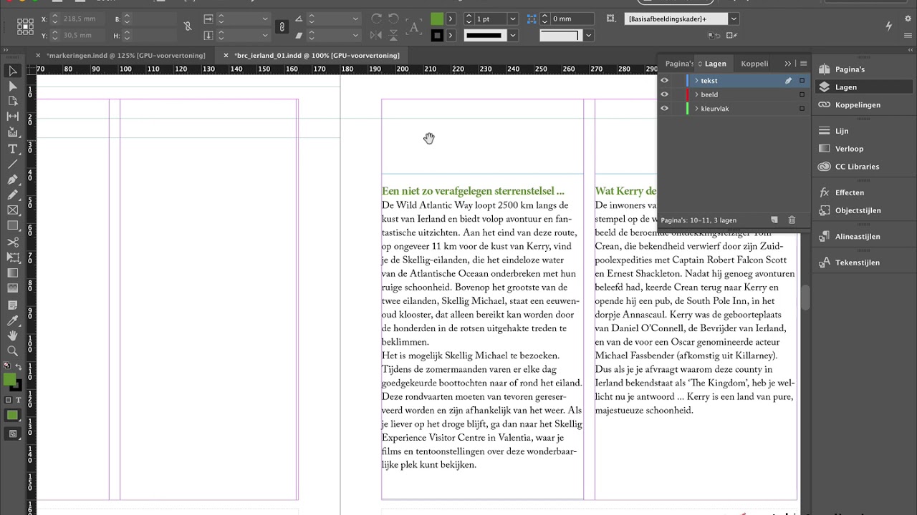917x515 pixels.
Task: Open the stroke style dropdown
Action: point(512,35)
